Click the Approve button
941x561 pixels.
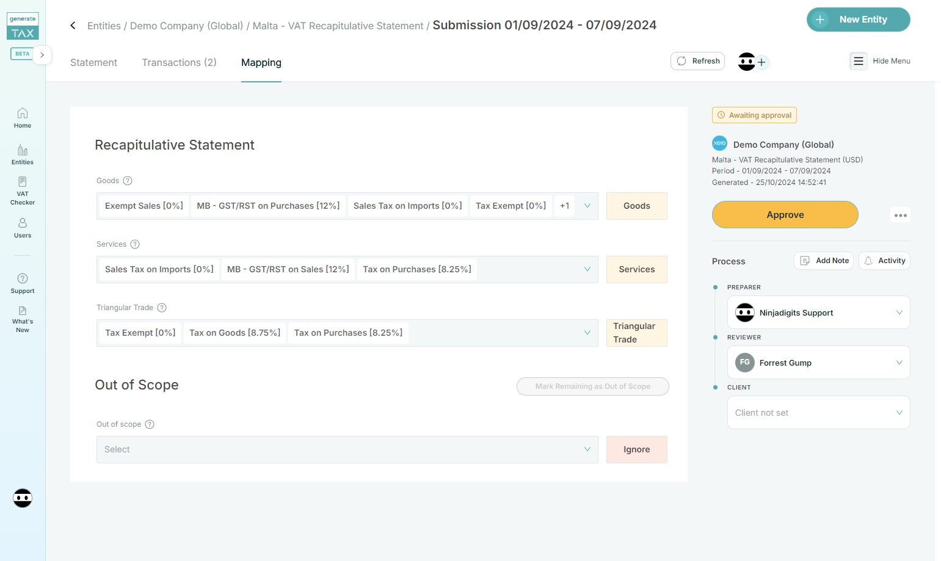click(x=785, y=215)
